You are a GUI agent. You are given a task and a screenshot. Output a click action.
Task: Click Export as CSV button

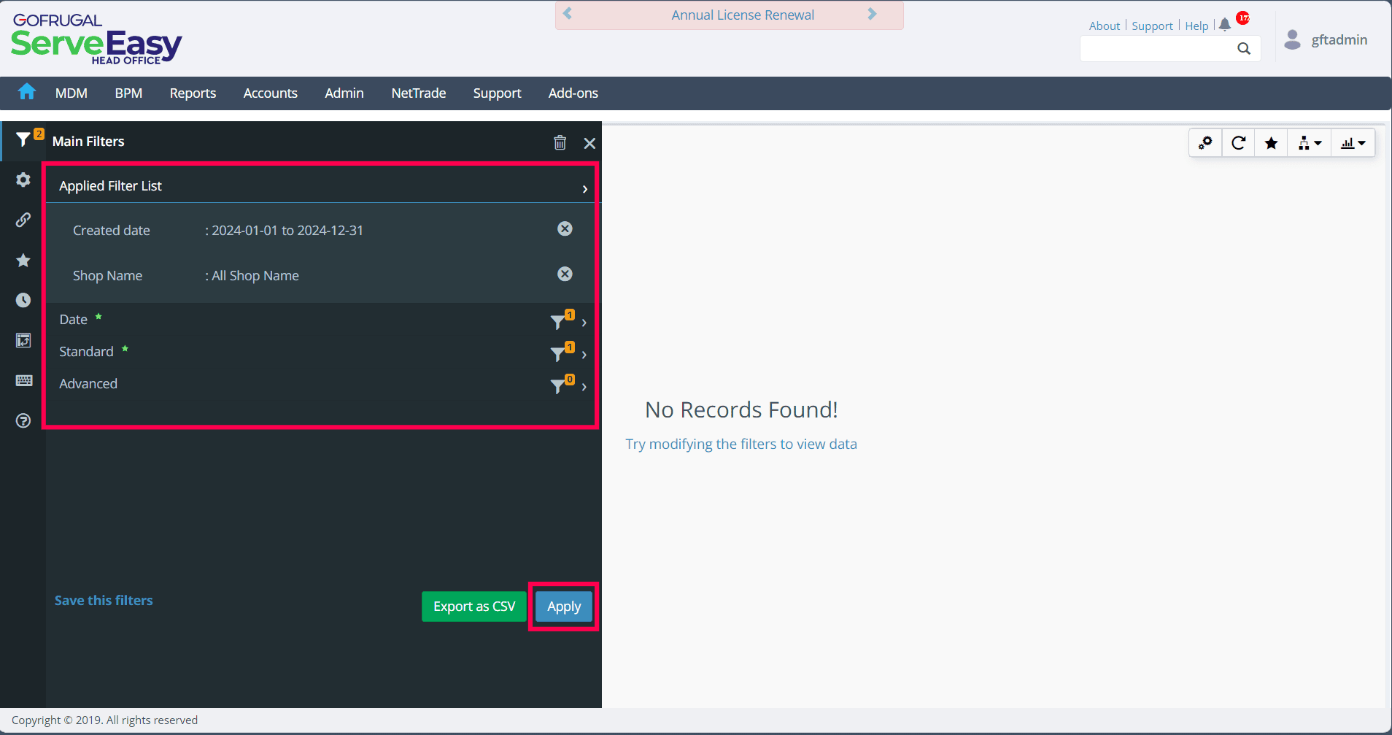click(474, 607)
